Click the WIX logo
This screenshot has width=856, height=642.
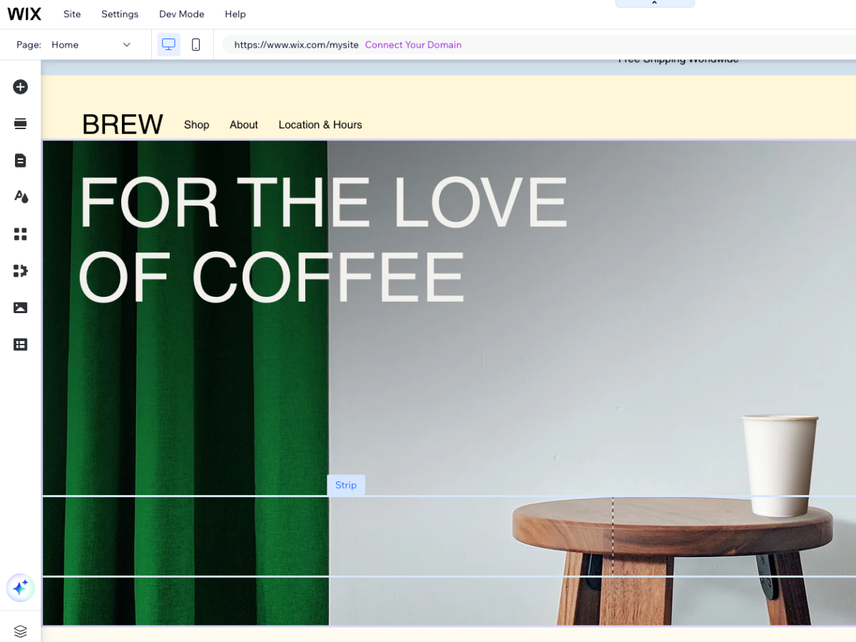(24, 14)
